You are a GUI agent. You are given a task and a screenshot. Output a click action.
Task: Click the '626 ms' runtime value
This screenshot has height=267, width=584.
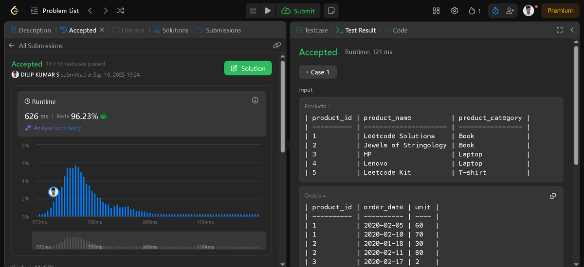(x=36, y=117)
